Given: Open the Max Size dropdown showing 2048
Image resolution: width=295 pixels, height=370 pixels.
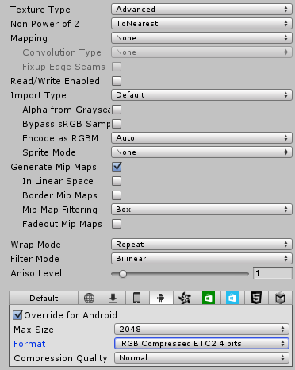Looking at the screenshot, I should (201, 330).
